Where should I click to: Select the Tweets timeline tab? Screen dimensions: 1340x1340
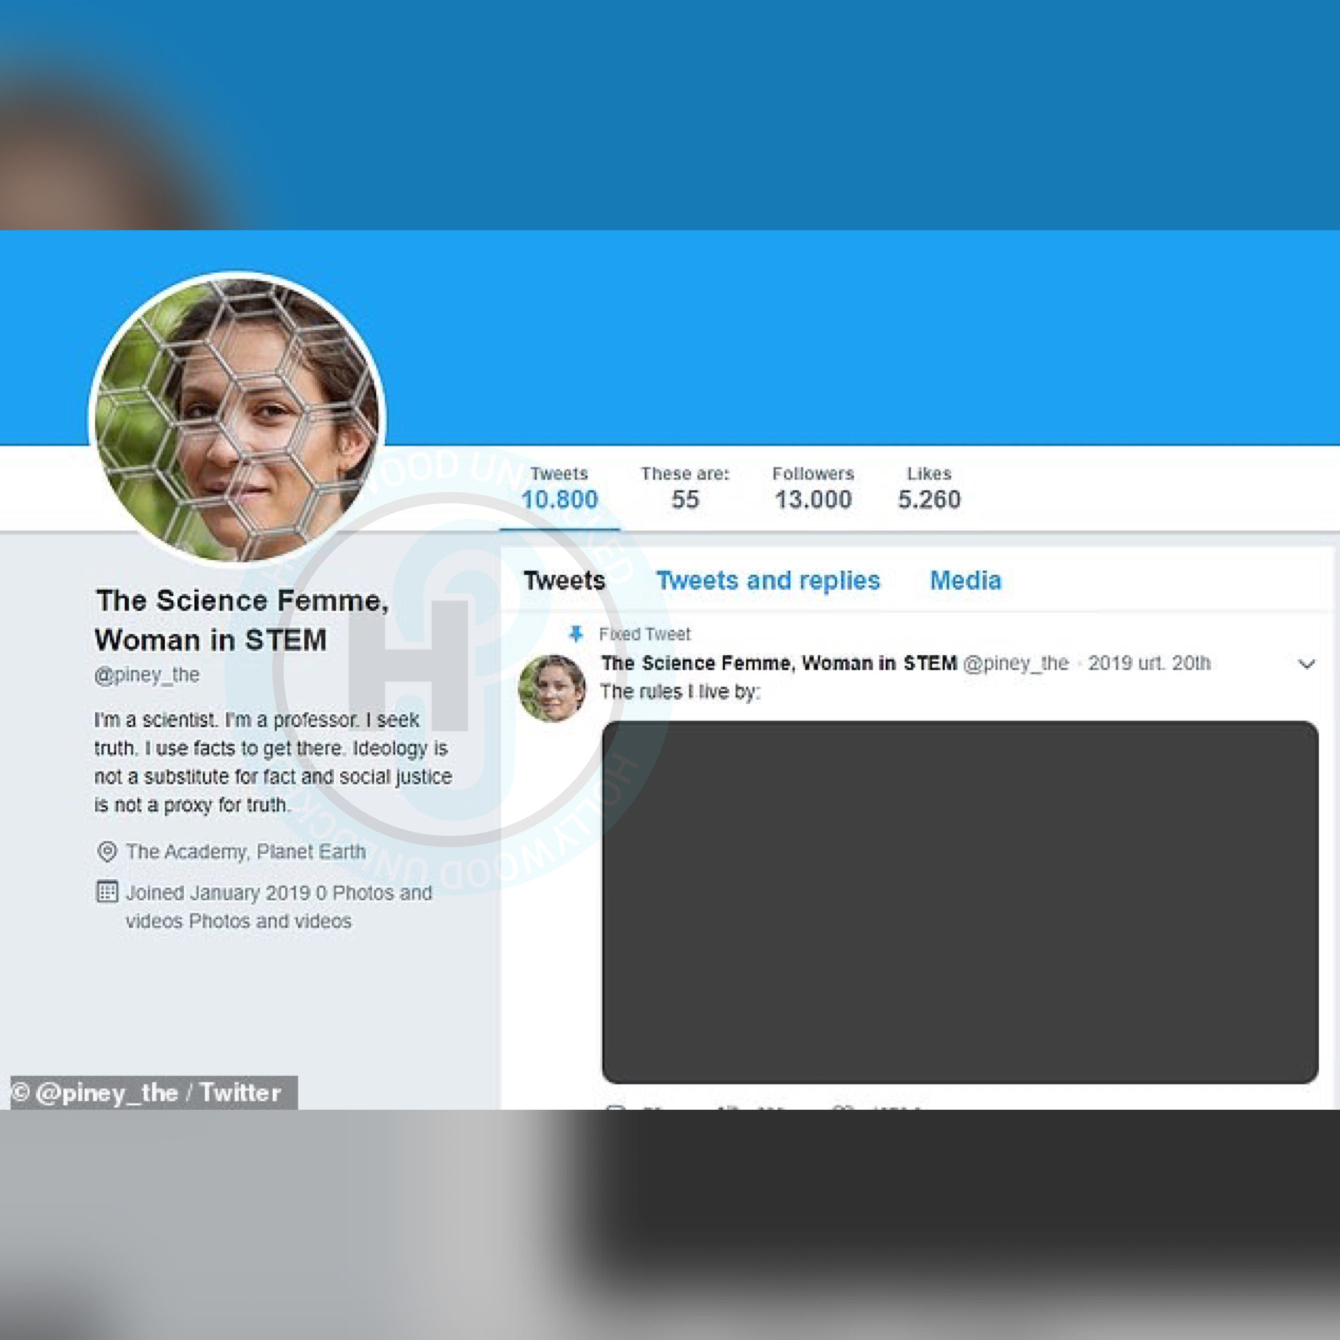[564, 580]
